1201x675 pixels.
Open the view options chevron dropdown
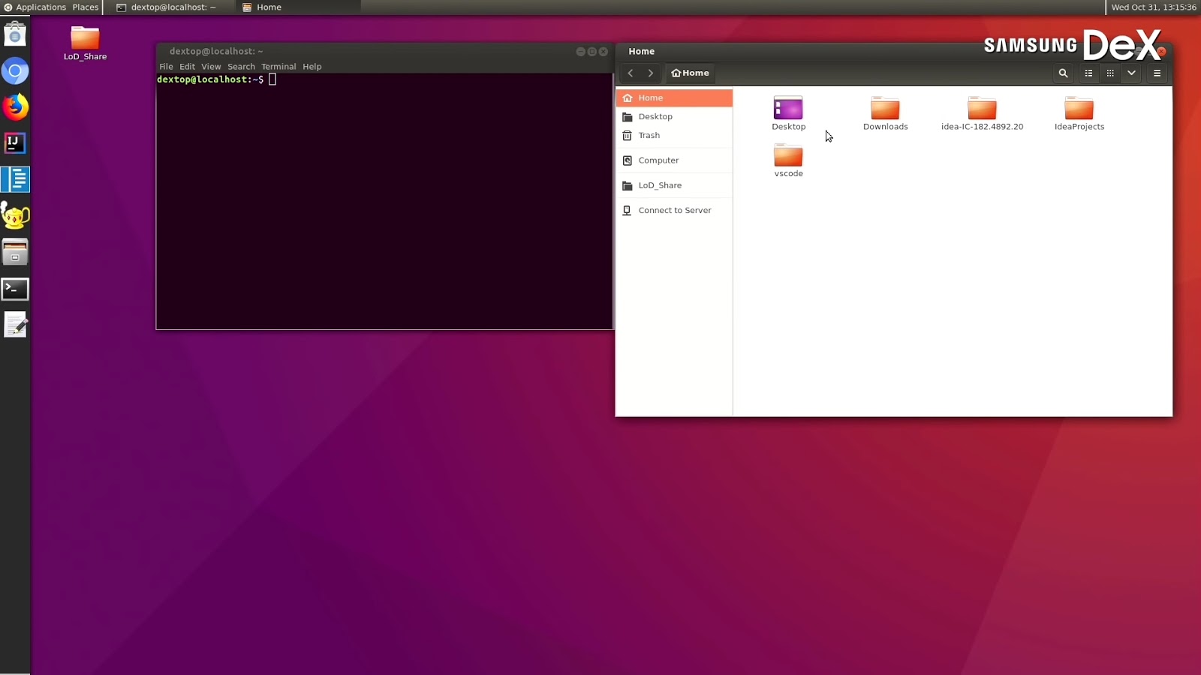click(1130, 73)
